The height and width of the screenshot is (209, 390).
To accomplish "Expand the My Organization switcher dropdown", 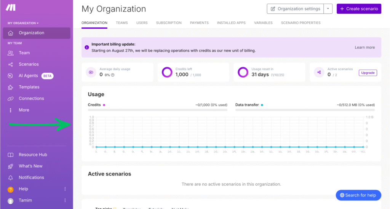I will point(23,23).
